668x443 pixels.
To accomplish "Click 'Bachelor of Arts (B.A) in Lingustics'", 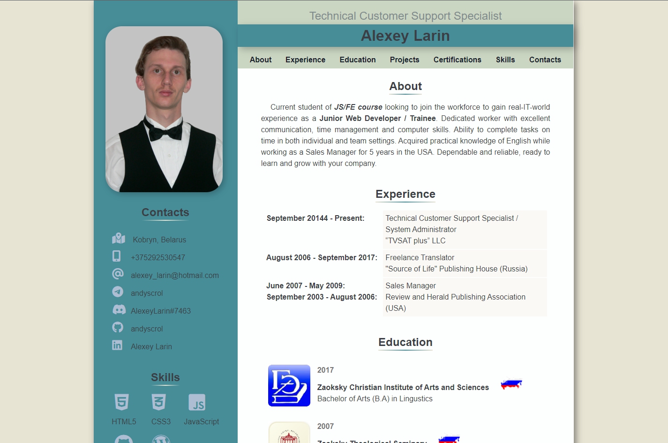I will point(375,398).
